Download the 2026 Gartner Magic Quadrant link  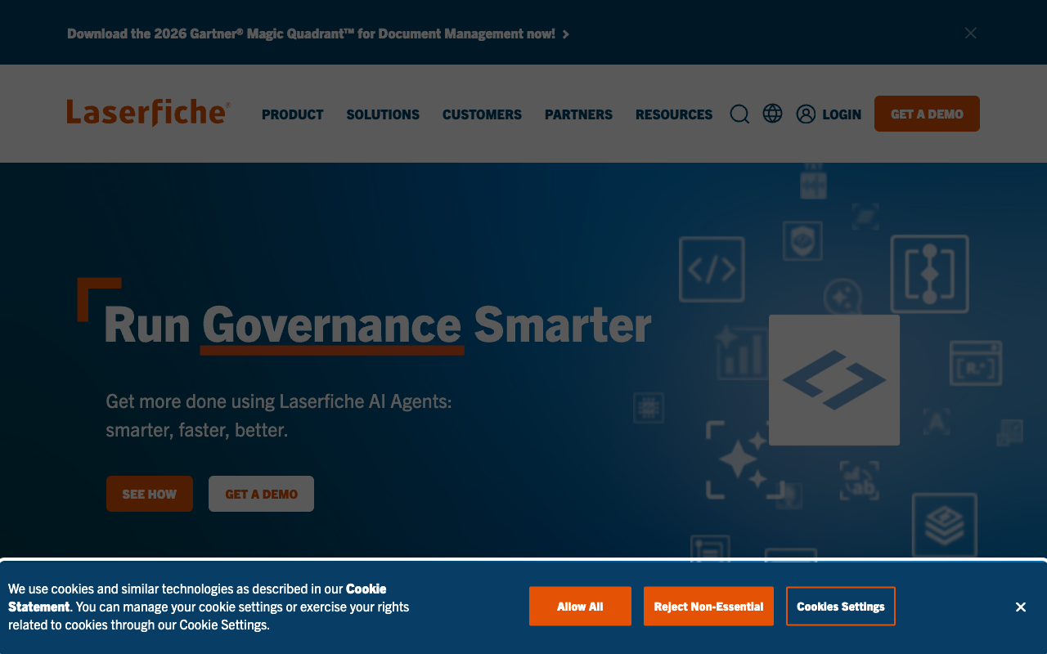pyautogui.click(x=311, y=34)
